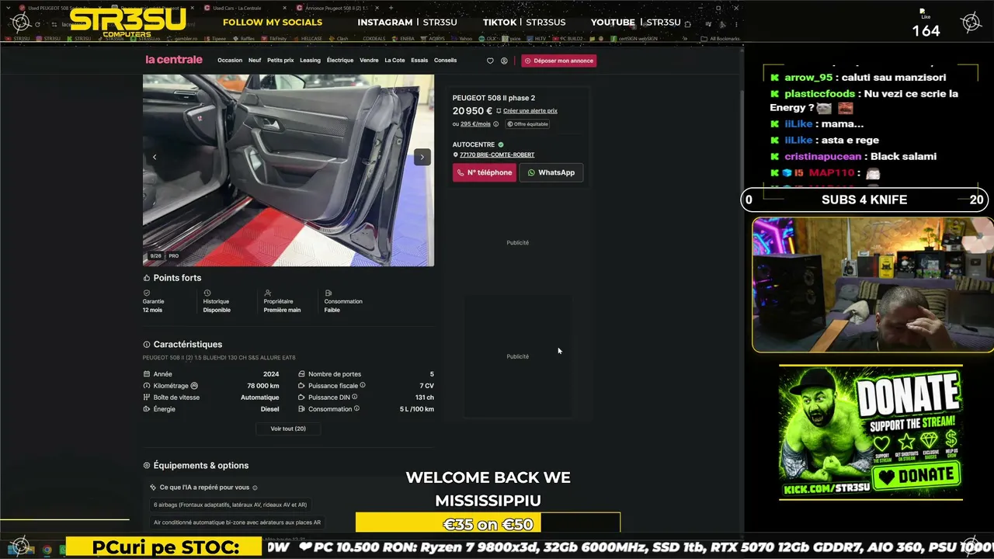Open favorites with the heart icon

(490, 61)
